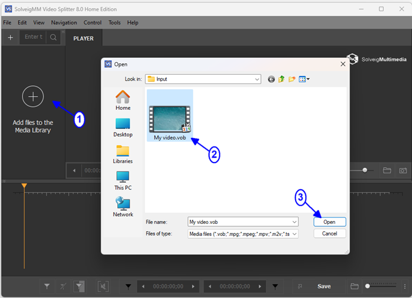Decrease start time with left arrow

click(143, 287)
